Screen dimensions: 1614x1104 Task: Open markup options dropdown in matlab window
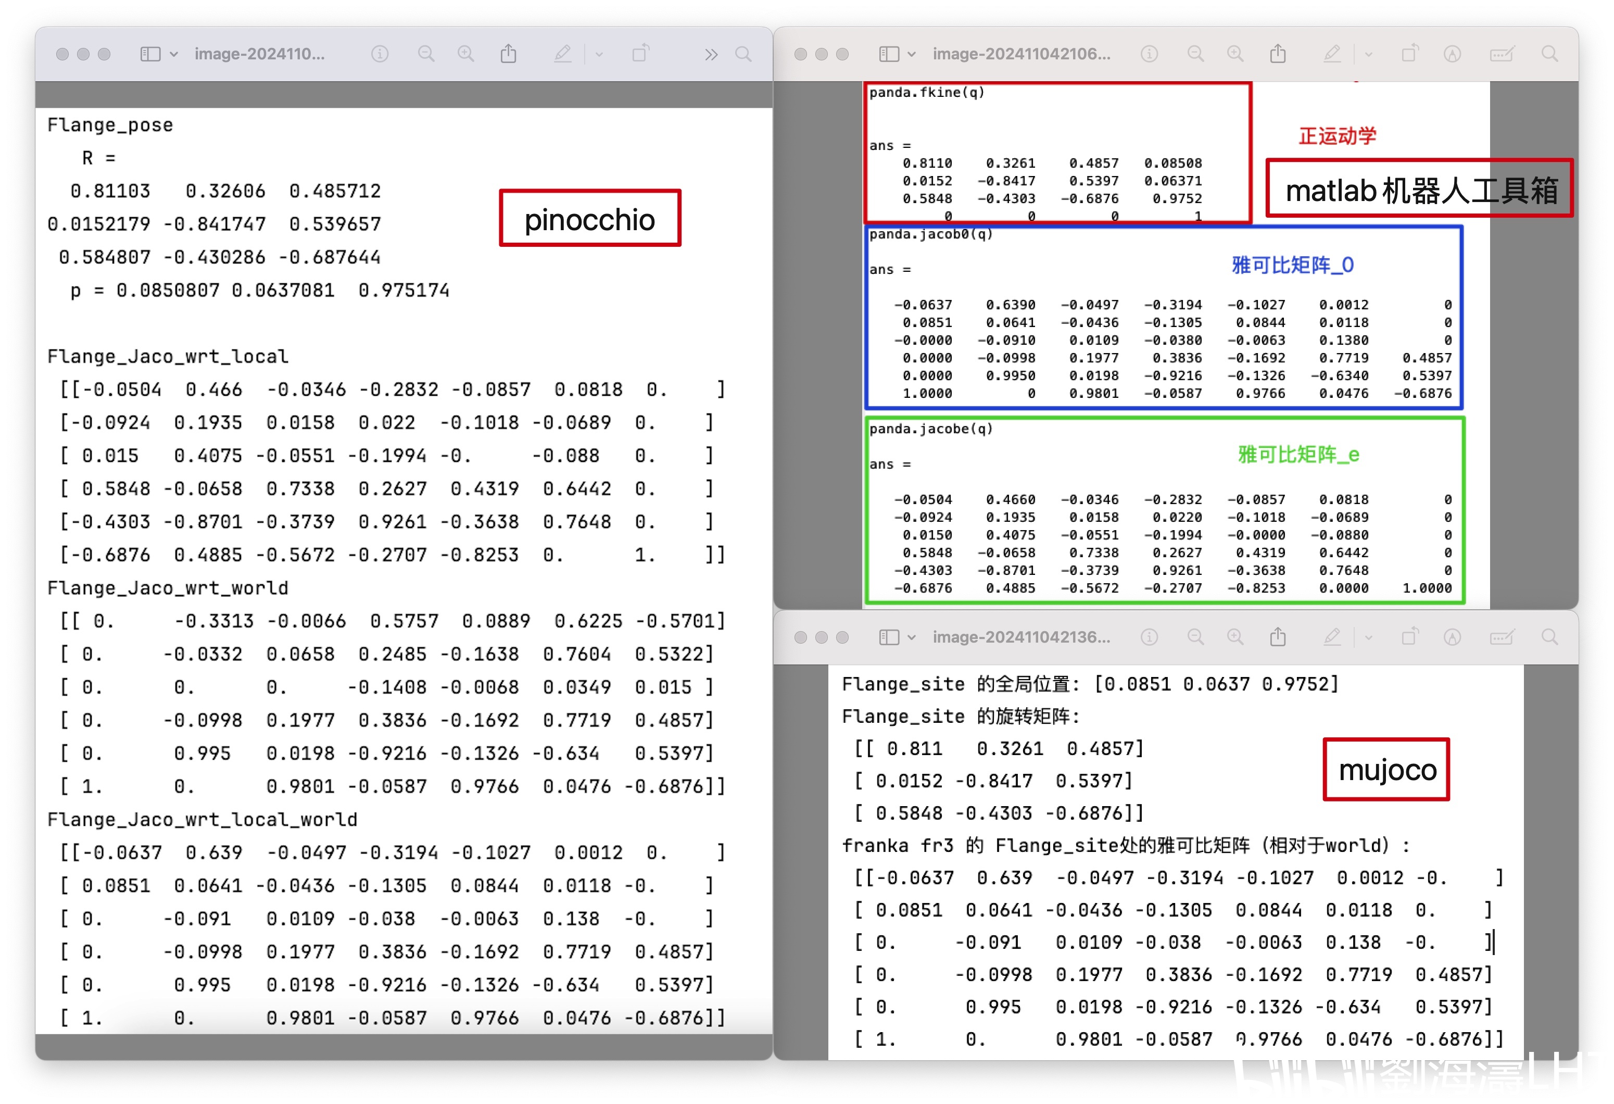coord(1368,54)
